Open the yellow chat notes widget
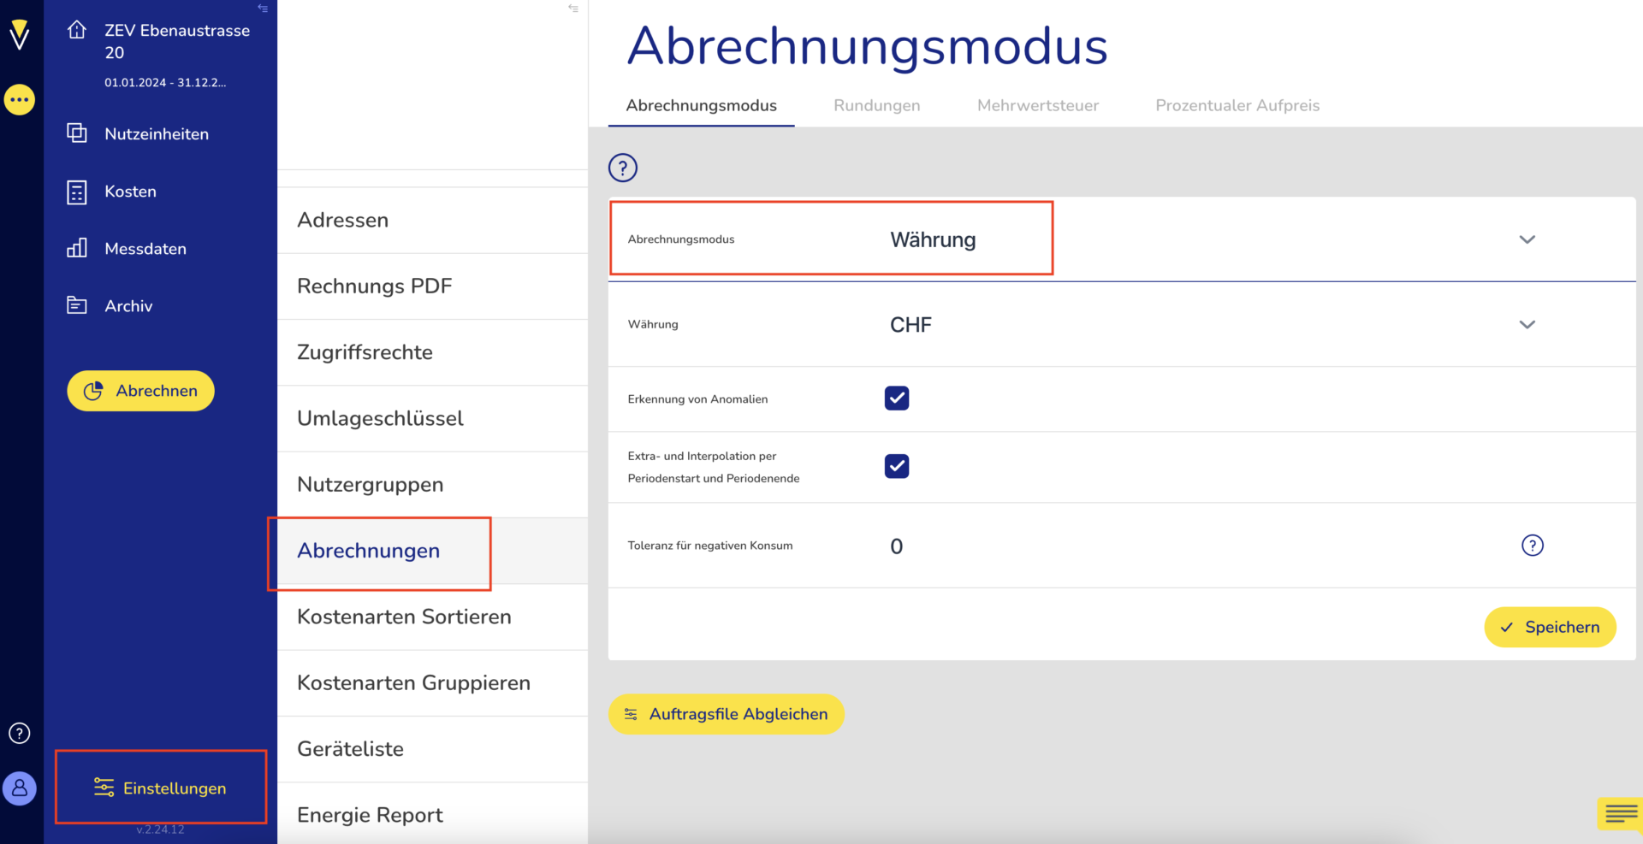Viewport: 1643px width, 844px height. (1619, 813)
